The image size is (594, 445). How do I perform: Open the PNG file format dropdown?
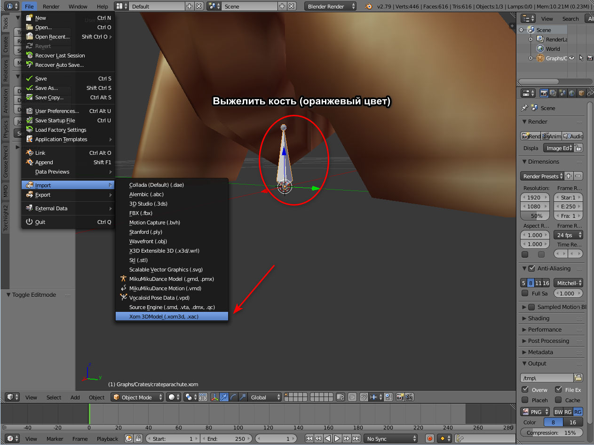point(536,412)
